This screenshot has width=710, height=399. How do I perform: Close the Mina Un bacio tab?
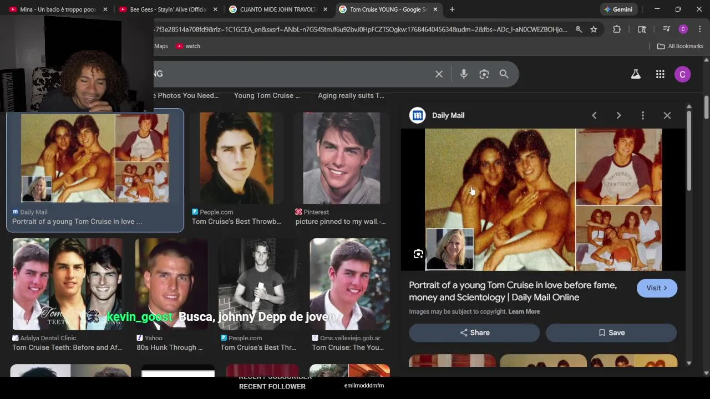[x=105, y=9]
